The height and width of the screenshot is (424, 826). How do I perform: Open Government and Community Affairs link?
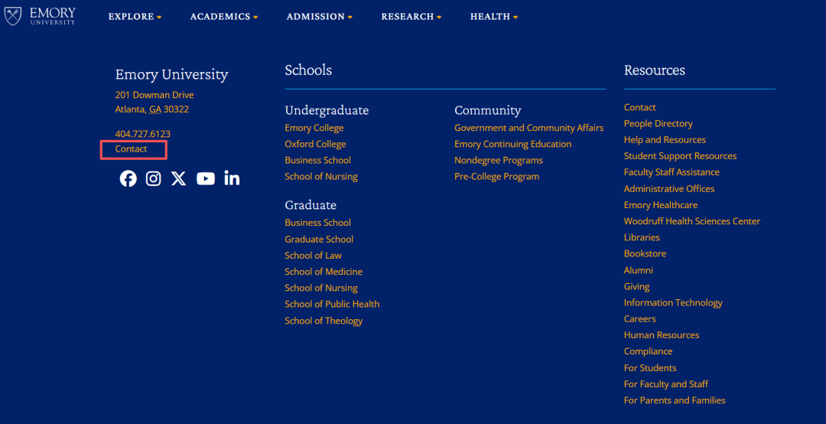point(528,128)
